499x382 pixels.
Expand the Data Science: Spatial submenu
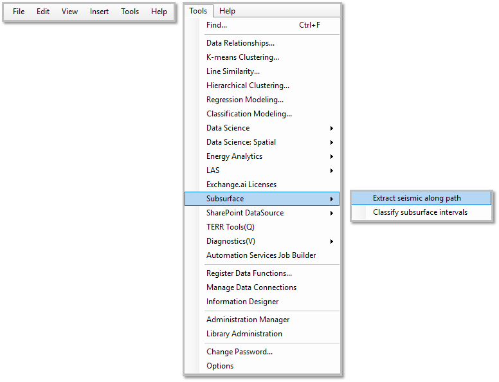pos(262,142)
